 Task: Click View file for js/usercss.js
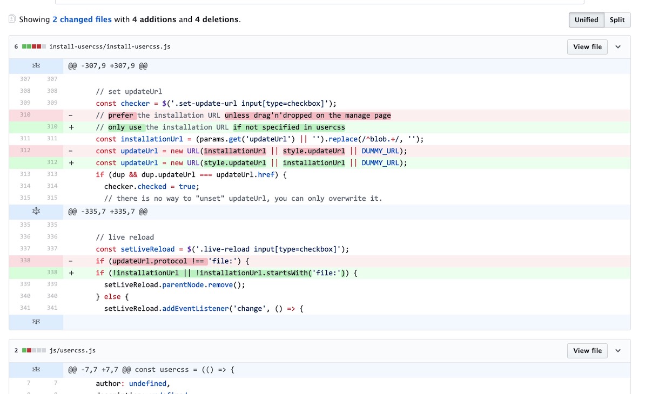588,351
